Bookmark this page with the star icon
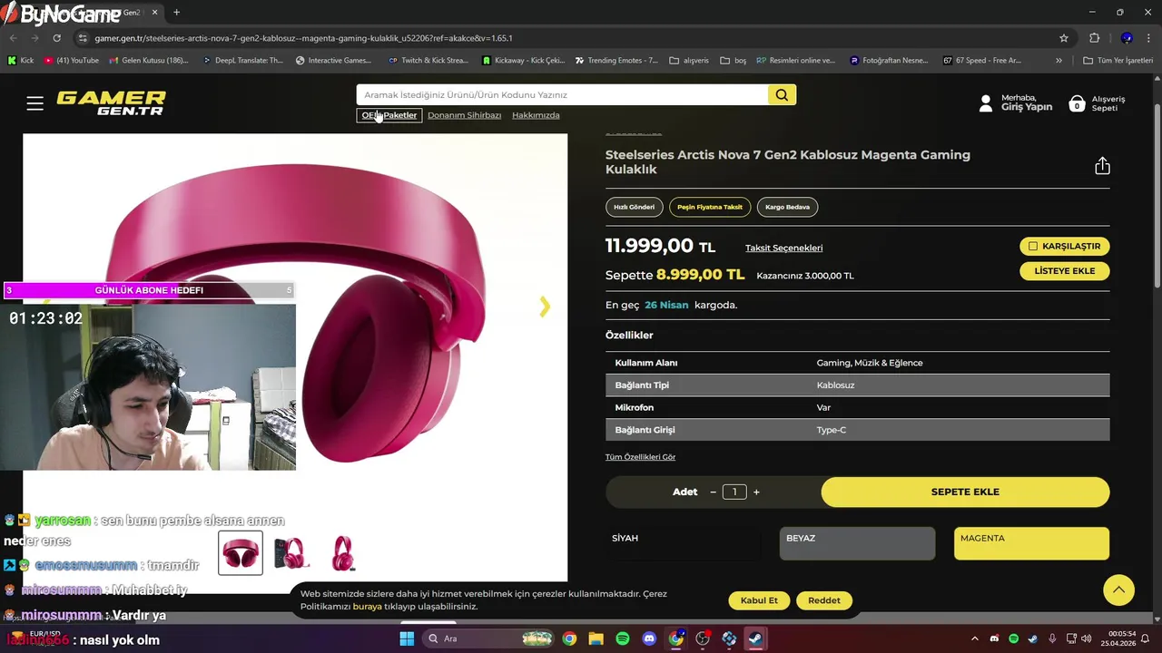Image resolution: width=1162 pixels, height=653 pixels. pos(1064,38)
